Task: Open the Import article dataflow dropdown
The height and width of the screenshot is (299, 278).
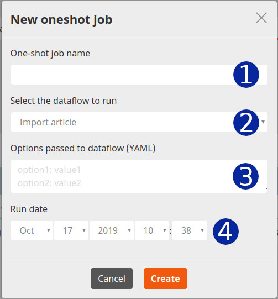Action: (x=139, y=122)
